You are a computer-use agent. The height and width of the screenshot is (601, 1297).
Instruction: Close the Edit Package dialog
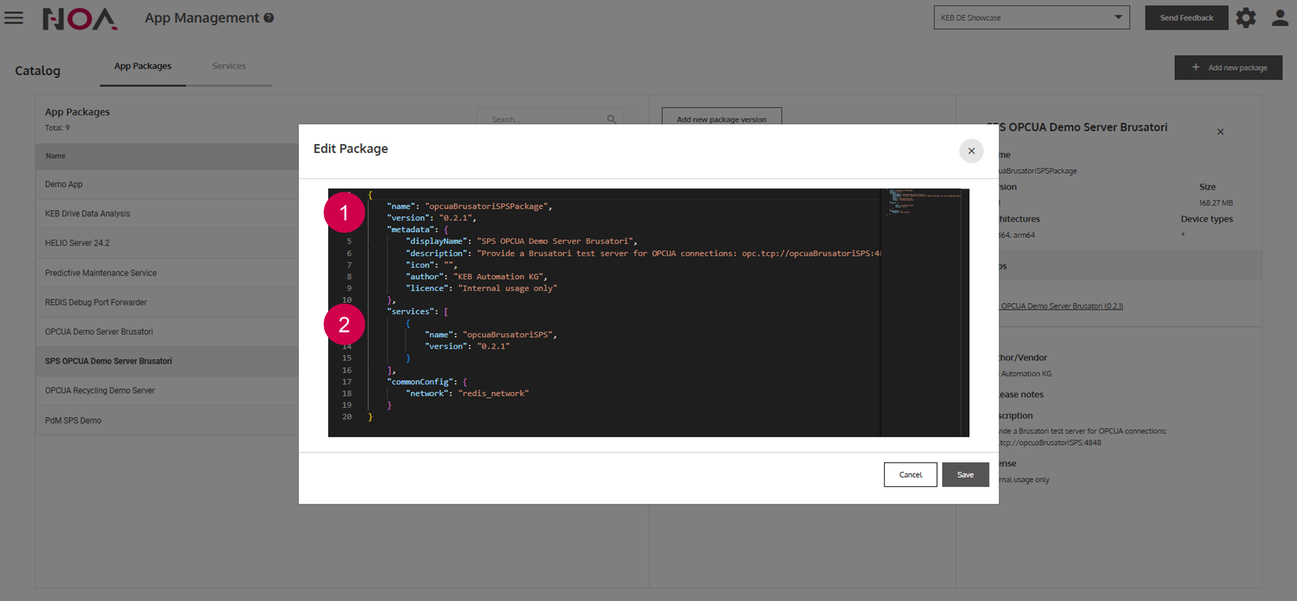[x=971, y=151]
